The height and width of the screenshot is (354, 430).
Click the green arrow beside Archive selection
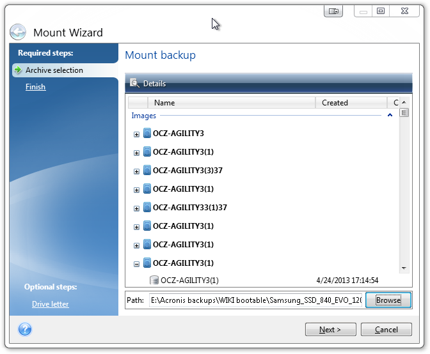pyautogui.click(x=18, y=70)
